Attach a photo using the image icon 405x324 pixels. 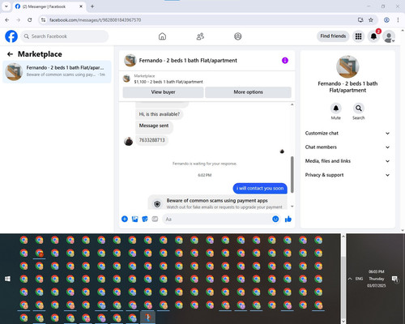tap(134, 219)
